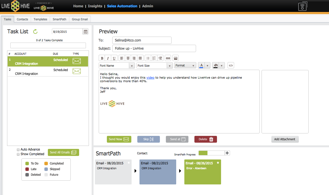The width and height of the screenshot is (329, 195).
Task: Open the Insights menu item
Action: point(95,6)
